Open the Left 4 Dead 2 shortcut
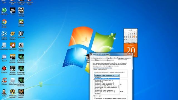The image size is (178, 100). [13, 46]
